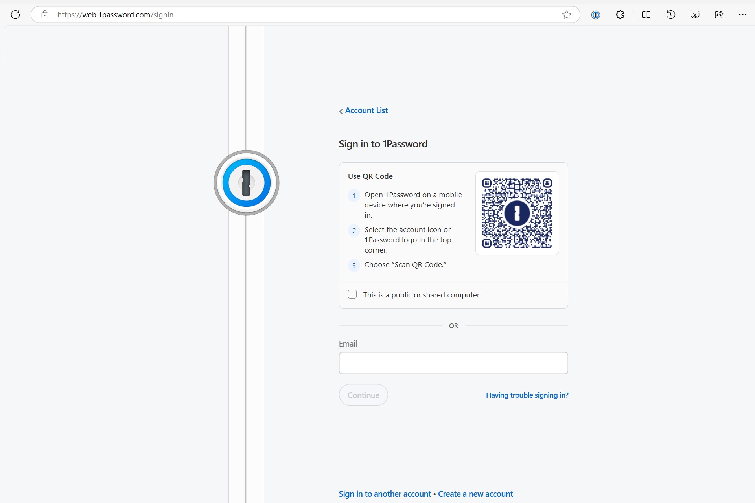
Task: Share this page via share icon
Action: pyautogui.click(x=719, y=15)
